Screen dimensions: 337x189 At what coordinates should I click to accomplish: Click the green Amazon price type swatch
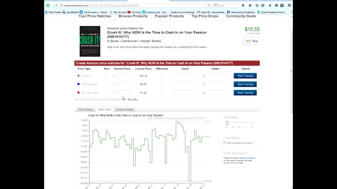(78, 76)
